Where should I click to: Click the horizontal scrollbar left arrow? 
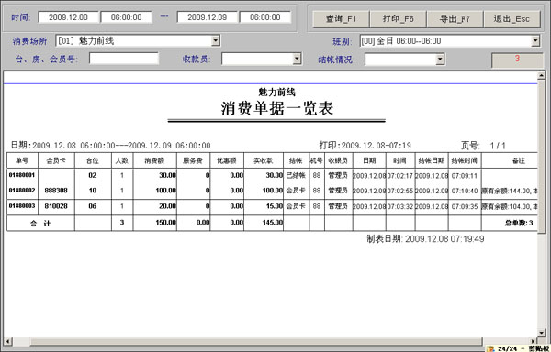tap(7, 341)
